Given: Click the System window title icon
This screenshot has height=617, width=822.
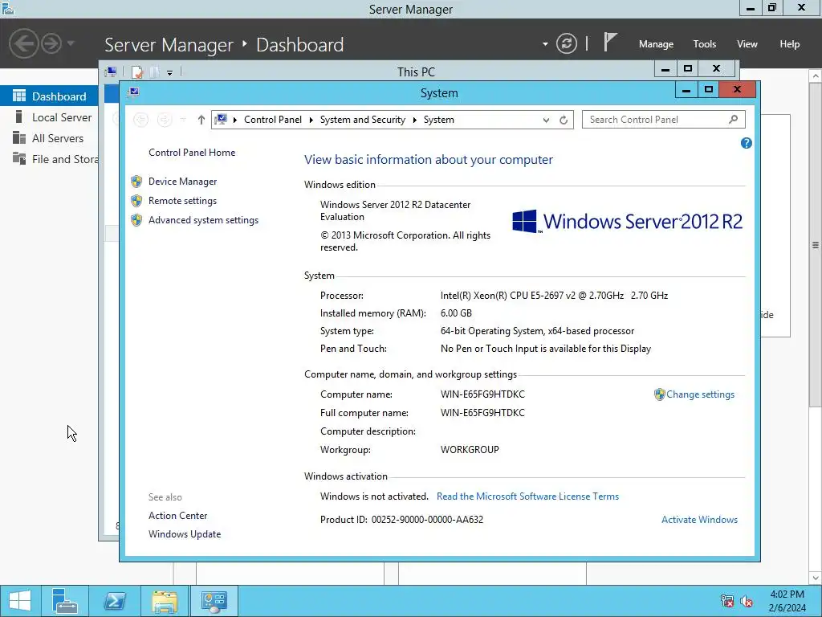Looking at the screenshot, I should click(x=134, y=92).
